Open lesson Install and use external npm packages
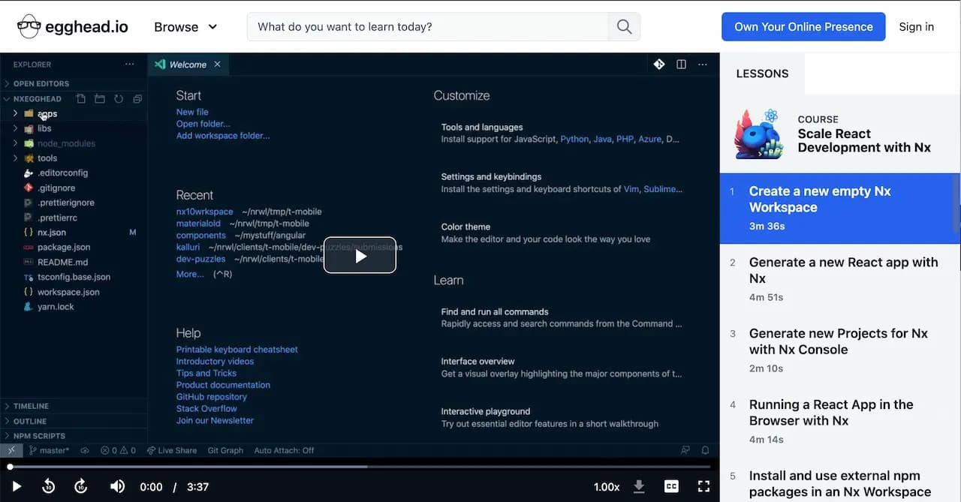Screen dimensions: 961x502 pos(839,484)
